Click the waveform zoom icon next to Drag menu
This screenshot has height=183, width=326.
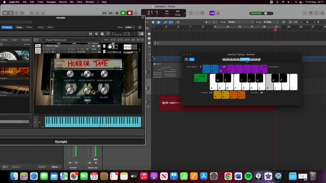click(x=284, y=22)
